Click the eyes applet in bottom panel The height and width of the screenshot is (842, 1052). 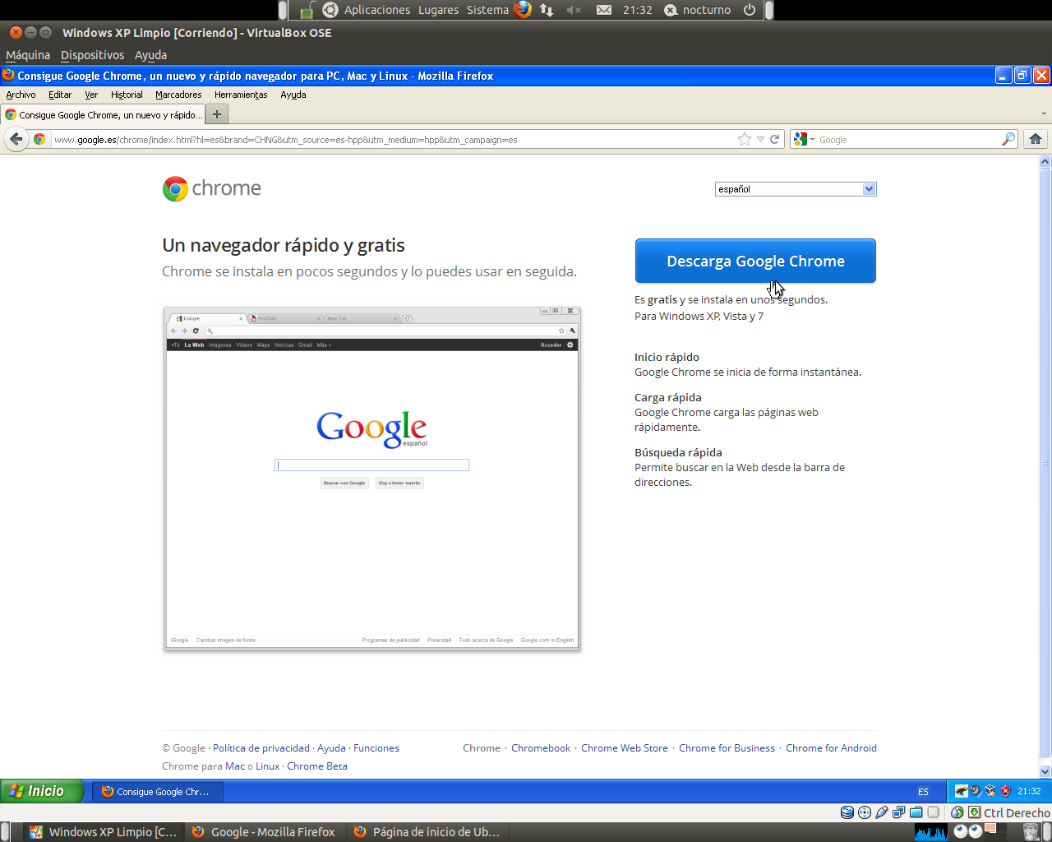[x=968, y=831]
